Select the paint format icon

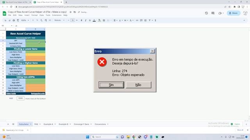point(18,20)
